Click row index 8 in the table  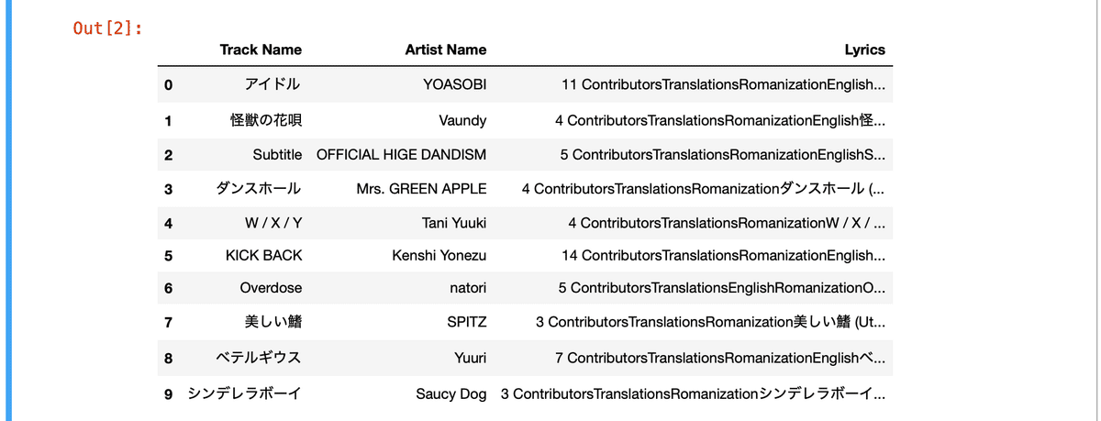pos(168,359)
